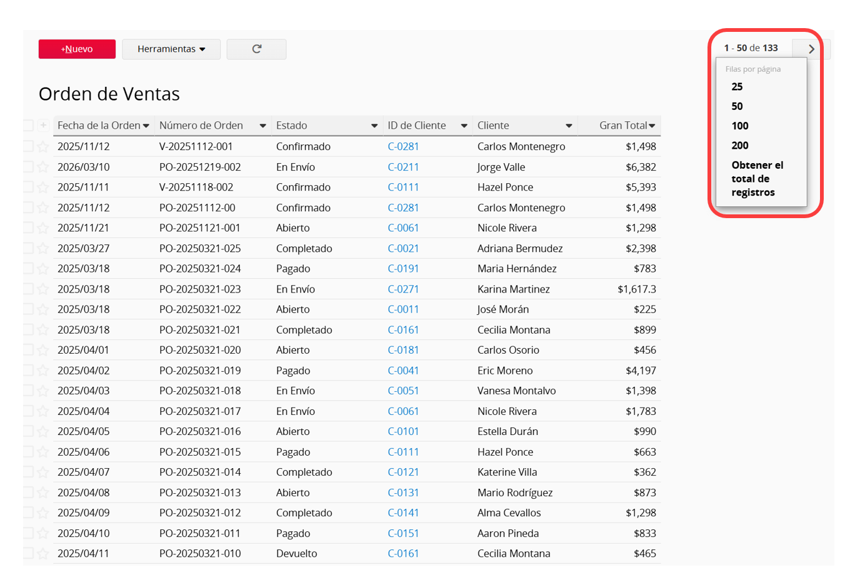Tick the select-all checkbox in header
Viewport: 845px width, 570px height.
coord(28,126)
